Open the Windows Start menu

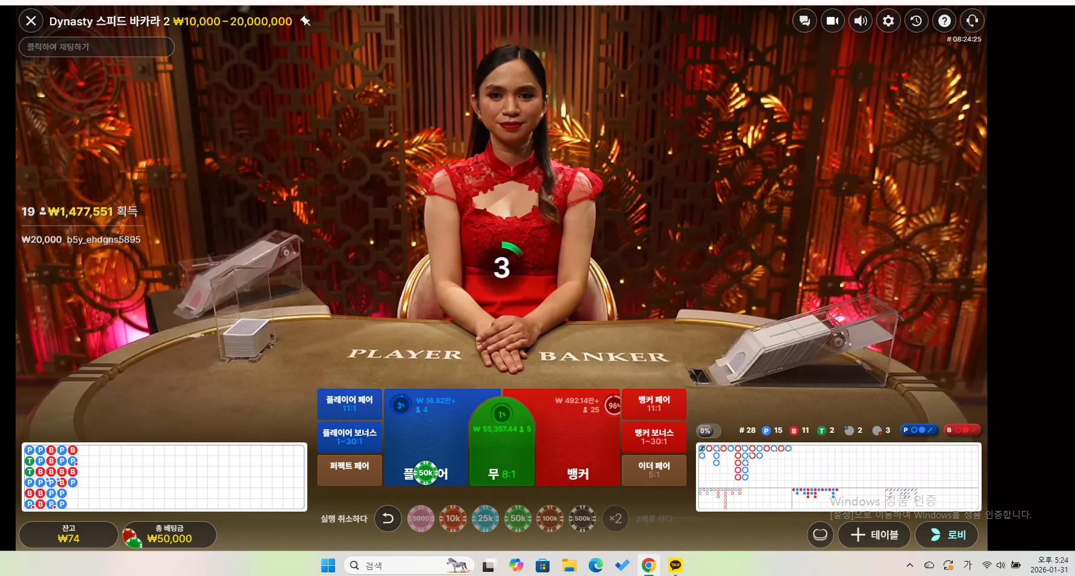[328, 565]
